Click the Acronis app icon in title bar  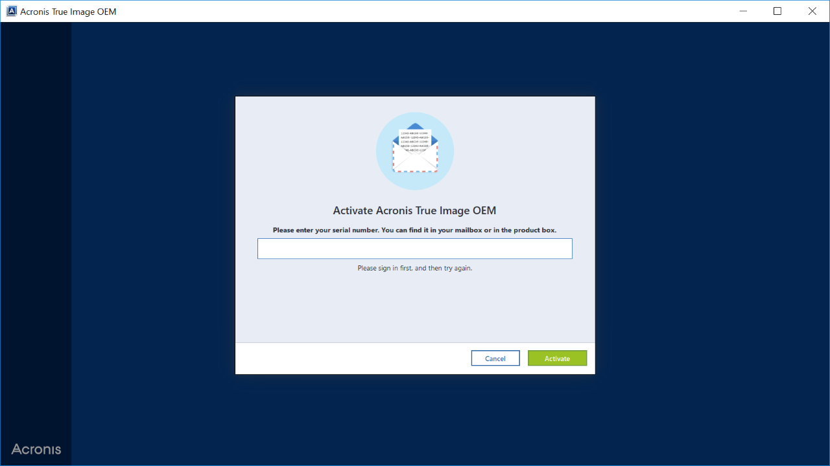click(11, 11)
